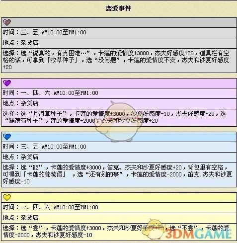Screen dimensions: 237x243
Task: Select yellow section time 一、四、六 row
Action: click(119, 207)
